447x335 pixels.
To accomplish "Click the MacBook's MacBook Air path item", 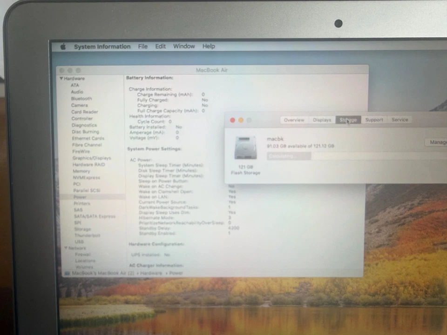I will (x=103, y=273).
